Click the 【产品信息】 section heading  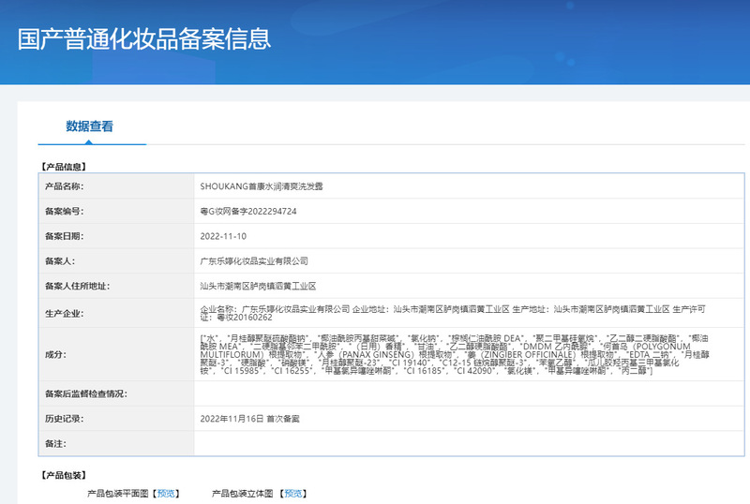(x=64, y=166)
